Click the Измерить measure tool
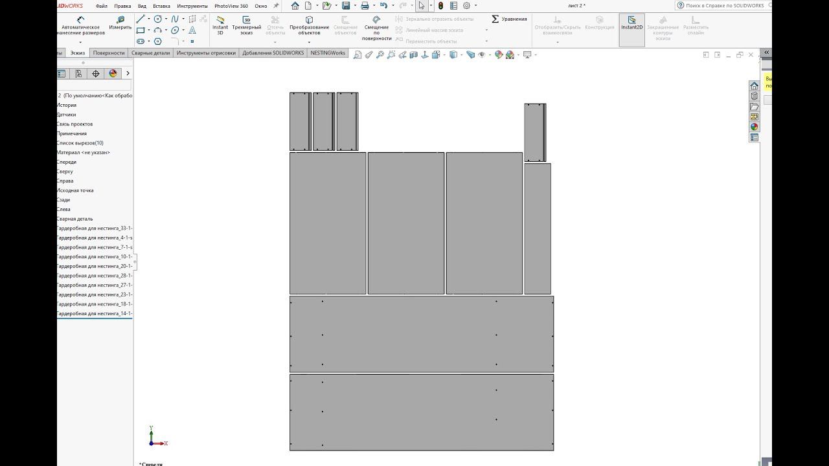Screen dimensions: 829x466 click(120, 23)
